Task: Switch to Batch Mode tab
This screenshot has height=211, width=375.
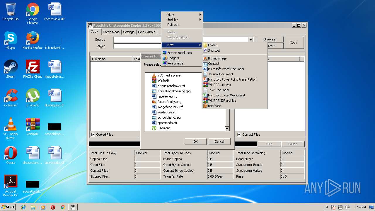Action: tap(111, 32)
